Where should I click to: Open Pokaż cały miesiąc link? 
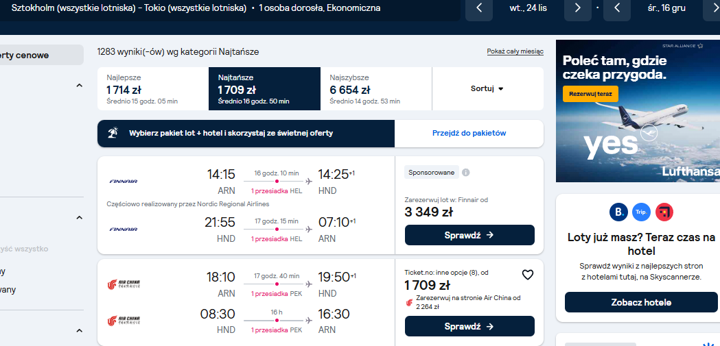pos(515,51)
